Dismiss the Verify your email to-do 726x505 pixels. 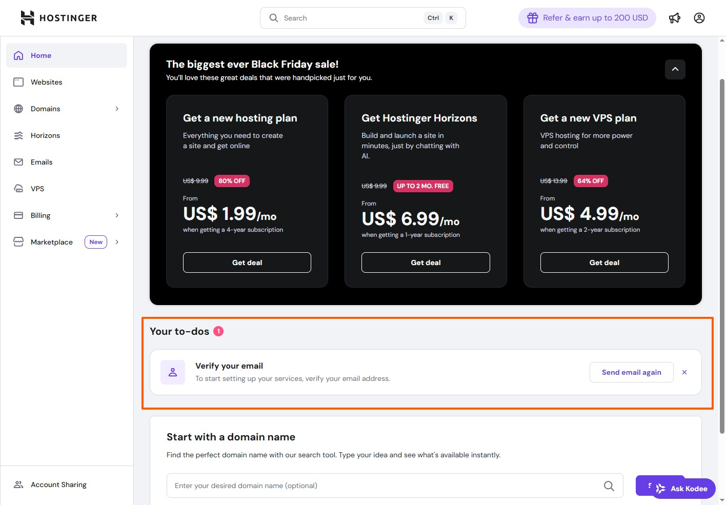(x=684, y=372)
